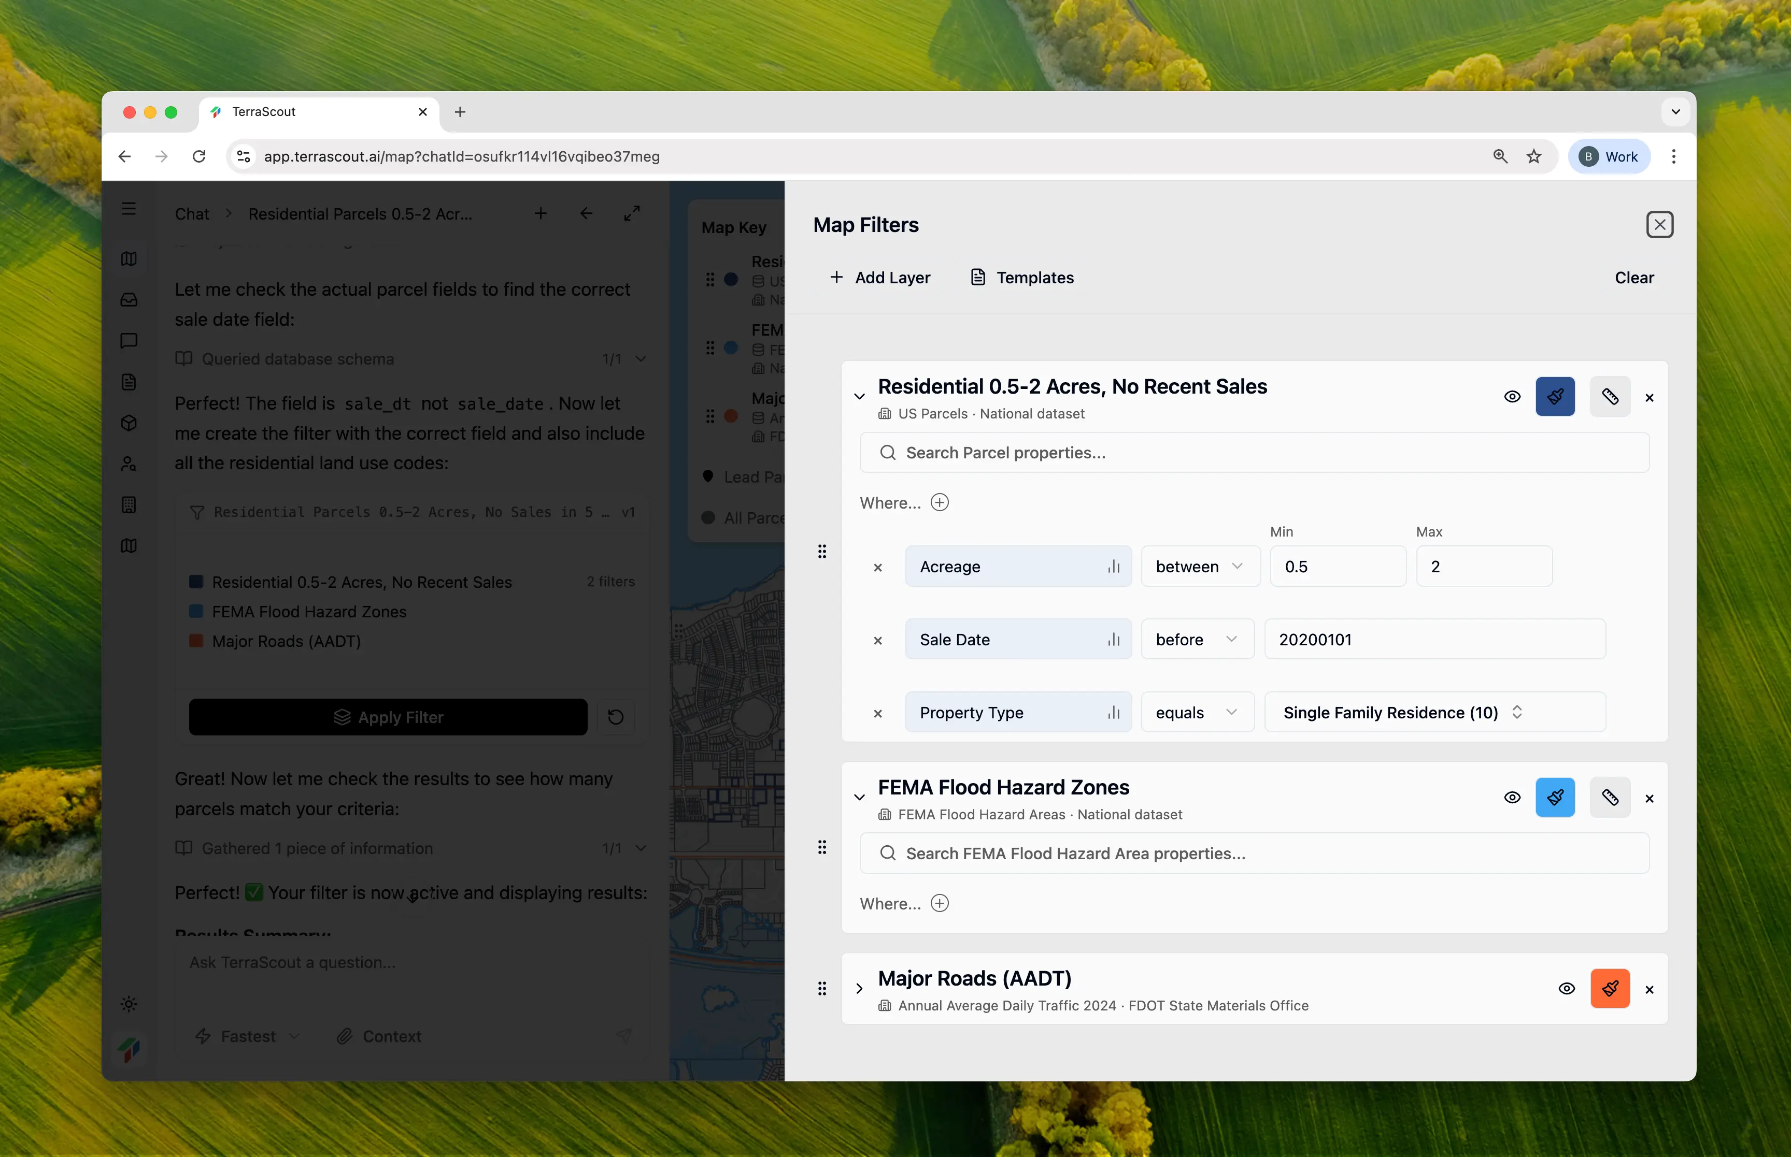Click Add Layer
Viewport: 1791px width, 1157px height.
pos(879,277)
